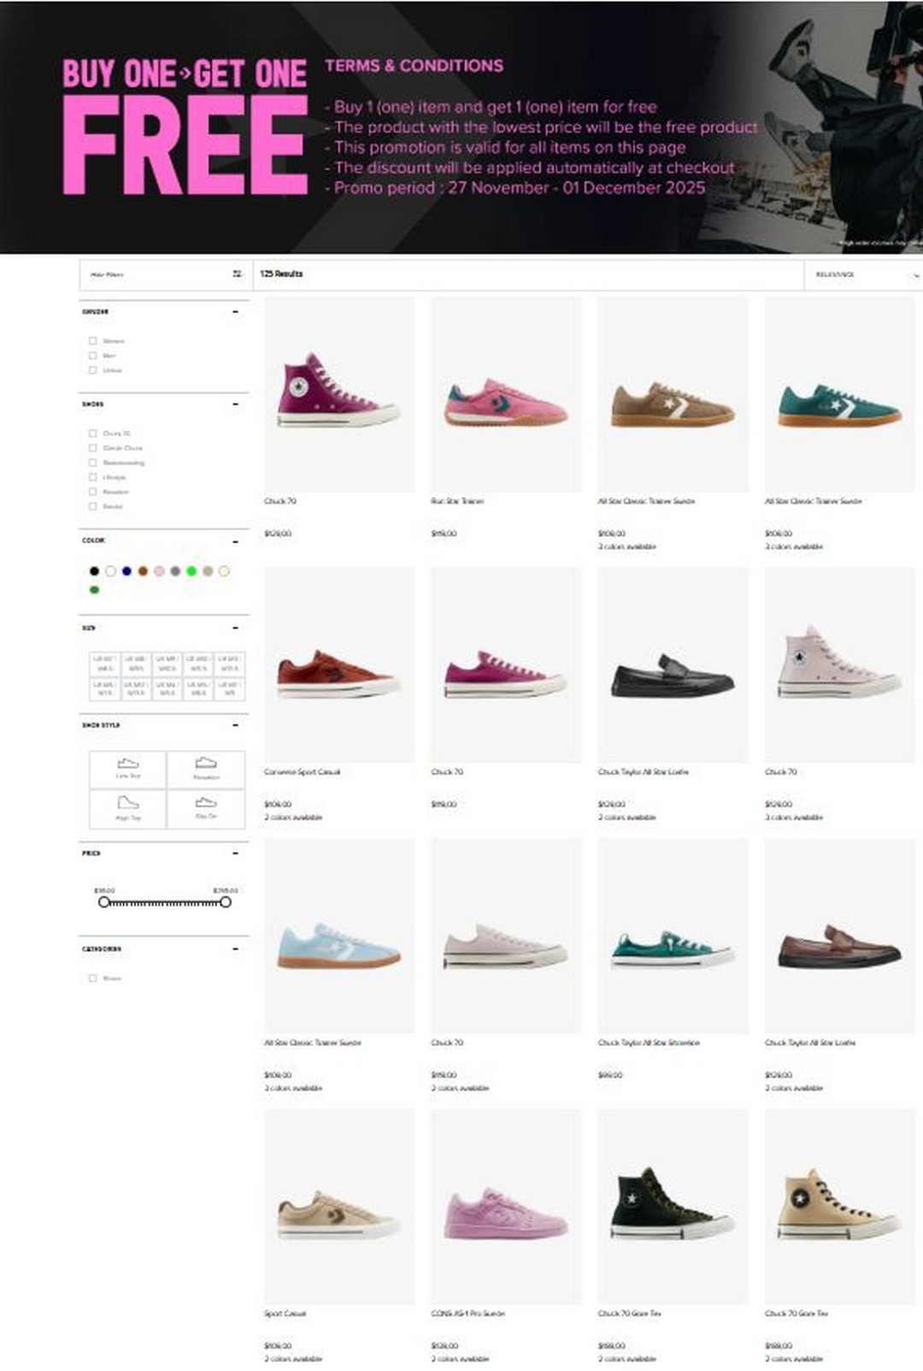Open the light pink high-top Chuck 70 image
Image resolution: width=923 pixels, height=1371 pixels.
(x=839, y=665)
